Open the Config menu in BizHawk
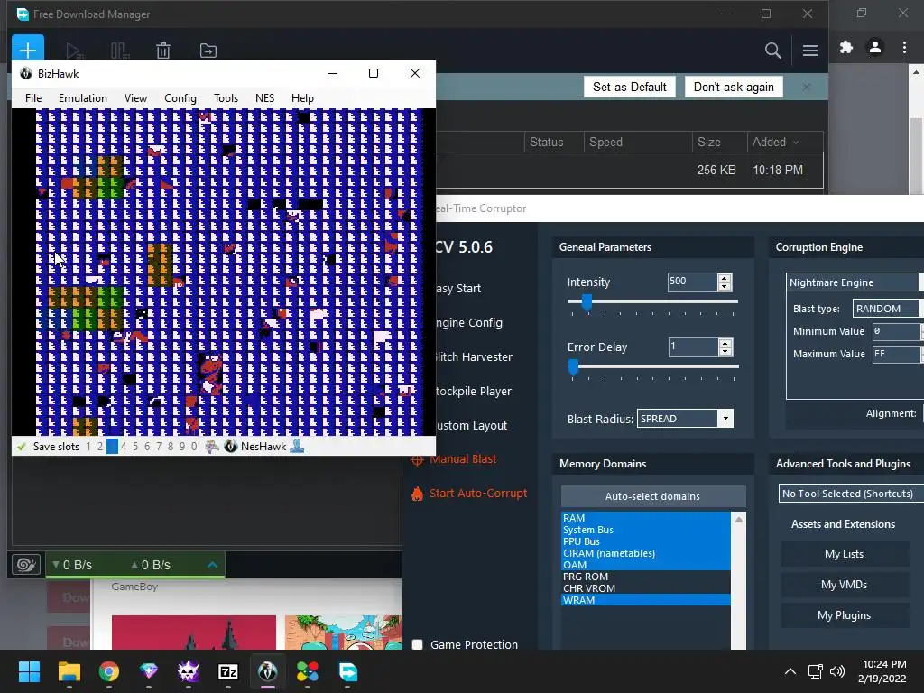The width and height of the screenshot is (924, 693). point(180,98)
